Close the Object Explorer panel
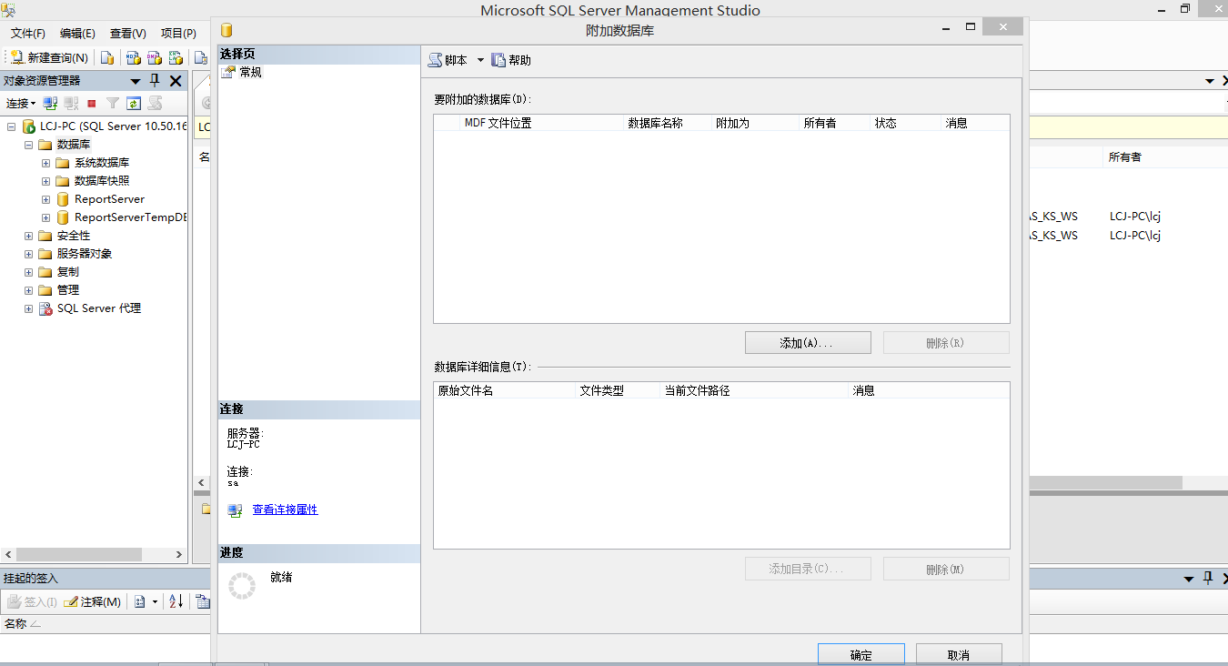Viewport: 1228px width, 666px height. (176, 81)
